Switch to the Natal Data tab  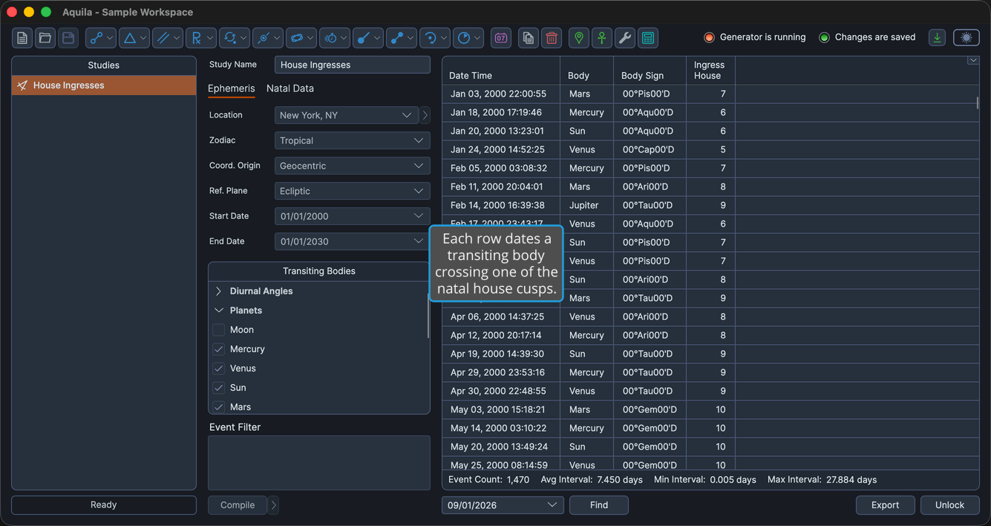point(290,88)
